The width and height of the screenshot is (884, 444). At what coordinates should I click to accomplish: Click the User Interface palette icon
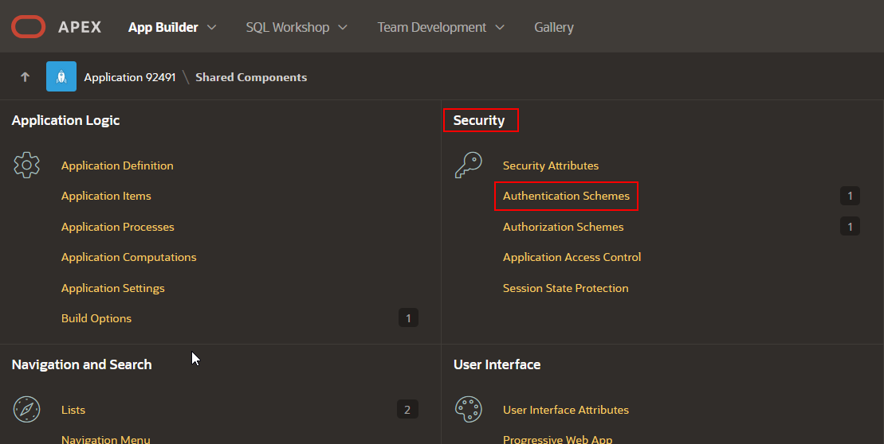tap(469, 409)
